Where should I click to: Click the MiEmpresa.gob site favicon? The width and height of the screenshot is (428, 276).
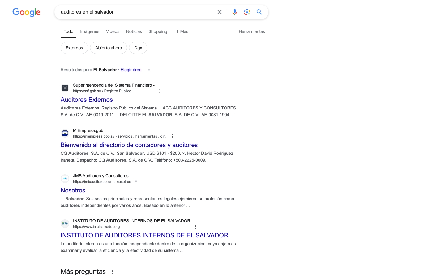click(65, 133)
